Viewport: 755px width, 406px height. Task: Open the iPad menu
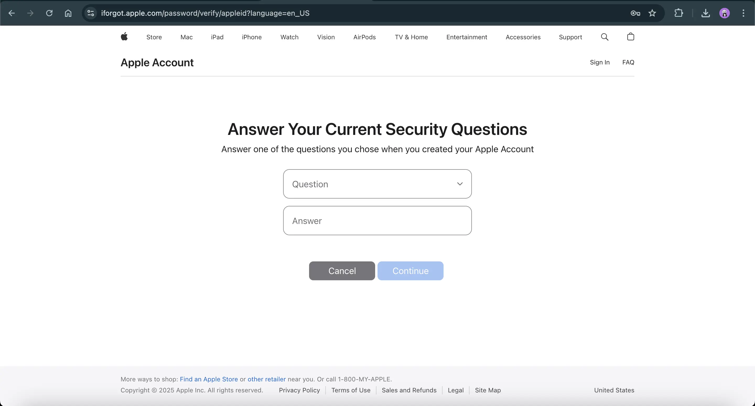pos(217,37)
